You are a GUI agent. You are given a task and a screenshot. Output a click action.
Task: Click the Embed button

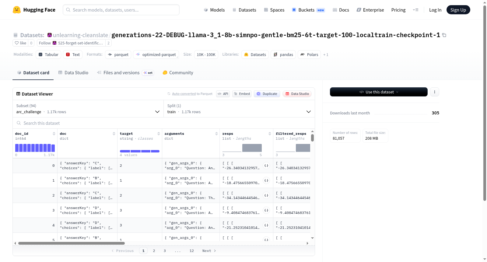(241, 94)
